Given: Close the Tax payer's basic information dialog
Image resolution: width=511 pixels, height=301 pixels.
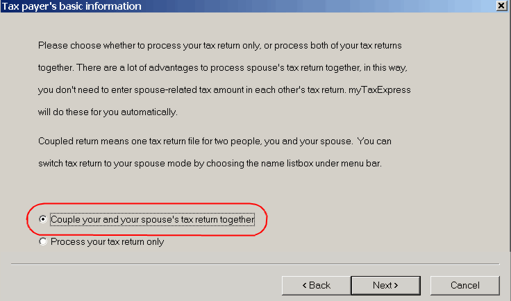Looking at the screenshot, I should (x=501, y=6).
